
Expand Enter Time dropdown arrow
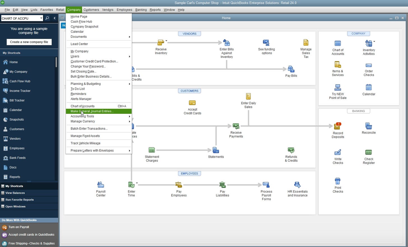click(137, 183)
